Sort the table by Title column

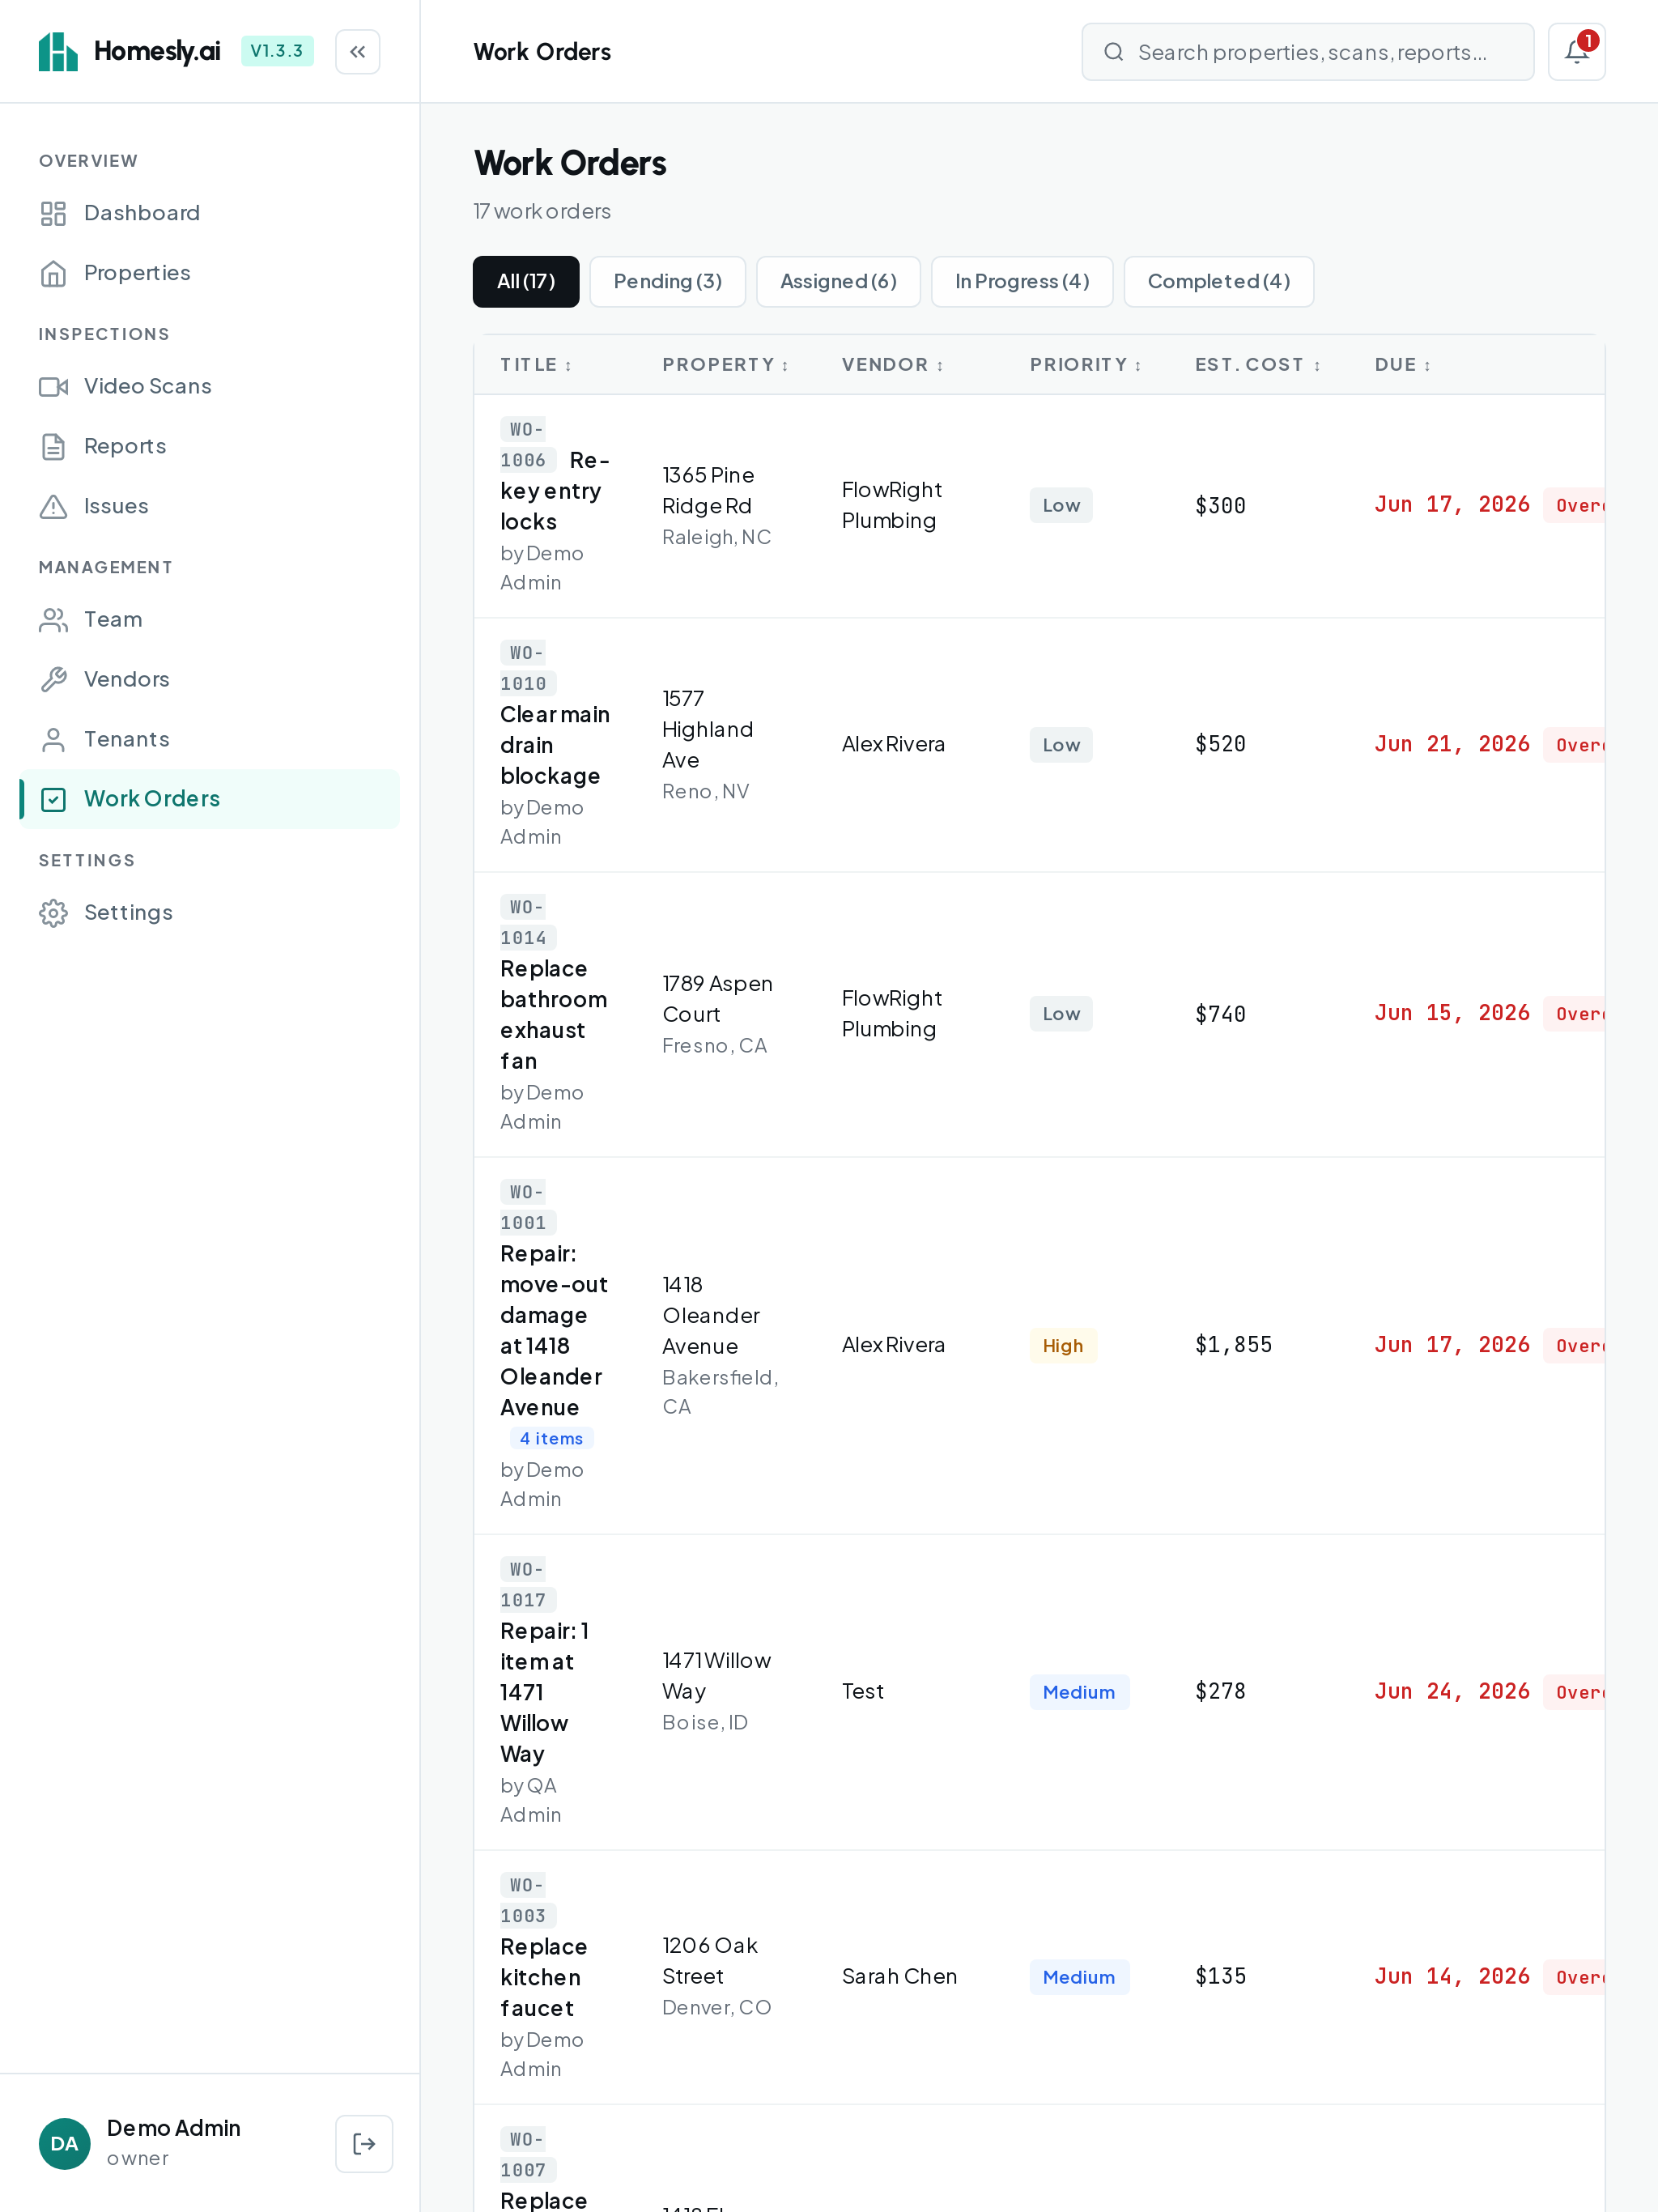coord(536,365)
